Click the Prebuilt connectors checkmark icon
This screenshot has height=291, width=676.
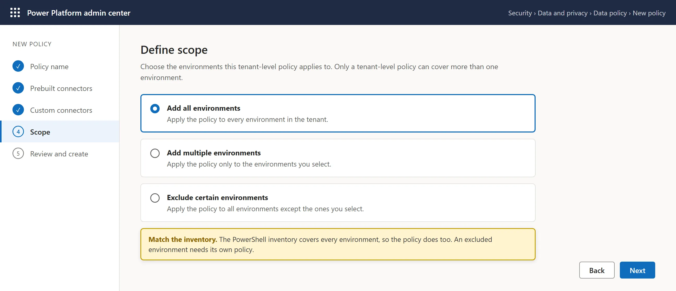point(18,88)
